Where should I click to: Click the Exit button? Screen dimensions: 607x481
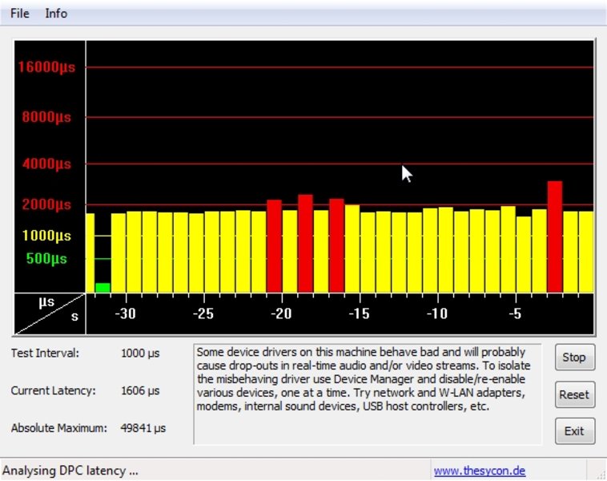(x=575, y=431)
